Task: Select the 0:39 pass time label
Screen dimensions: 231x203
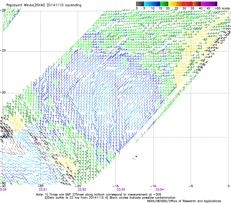Action: [x=3, y=190]
